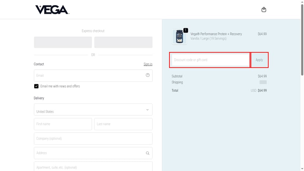Click the Contact section heading
304x171 pixels.
[x=39, y=64]
